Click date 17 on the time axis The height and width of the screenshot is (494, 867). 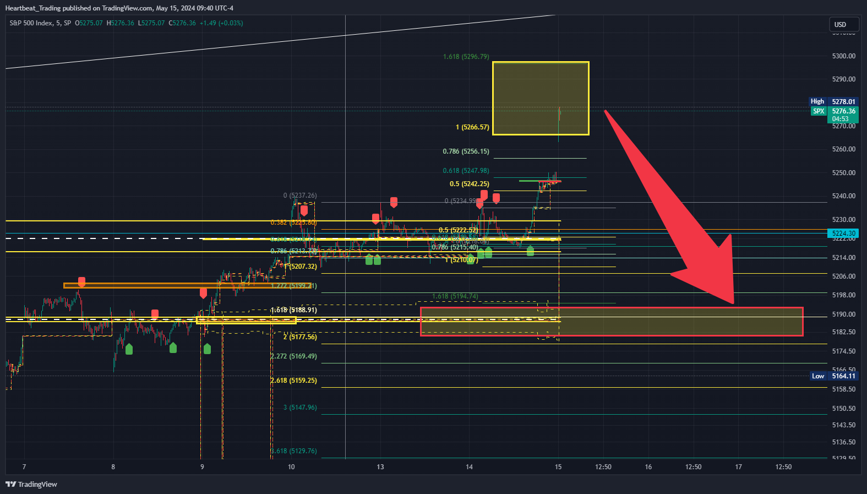click(x=739, y=467)
